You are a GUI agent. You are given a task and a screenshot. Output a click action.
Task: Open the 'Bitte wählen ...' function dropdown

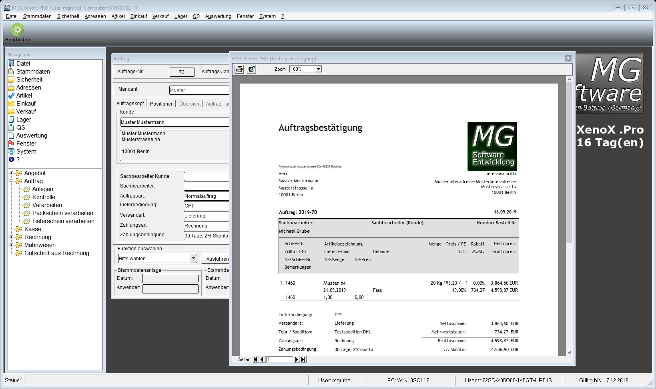(193, 259)
